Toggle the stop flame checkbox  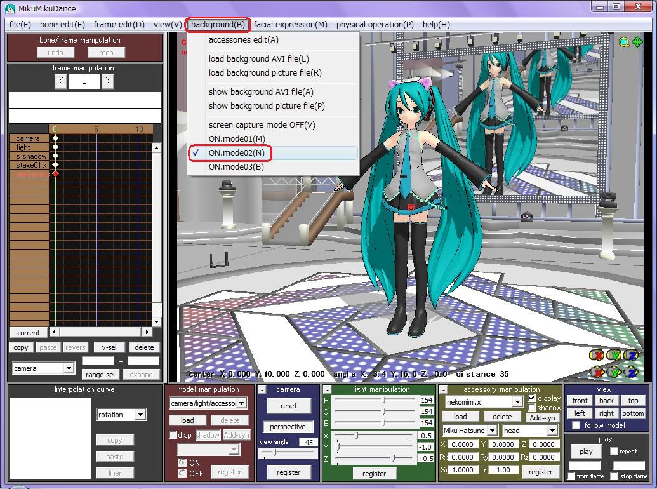614,476
